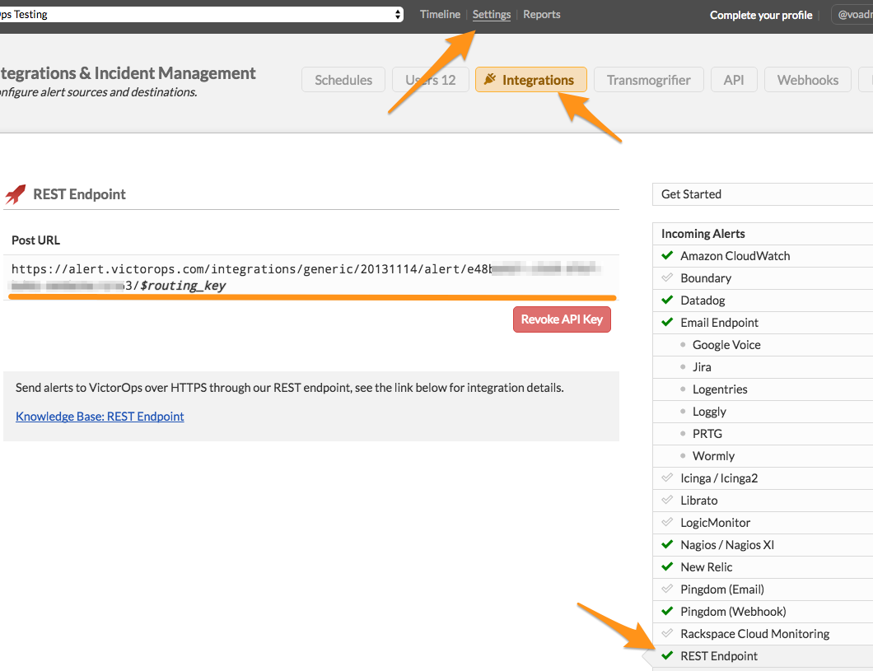Click the rocket icon beside REST Endpoint
Screen dimensions: 873x671
coord(16,194)
